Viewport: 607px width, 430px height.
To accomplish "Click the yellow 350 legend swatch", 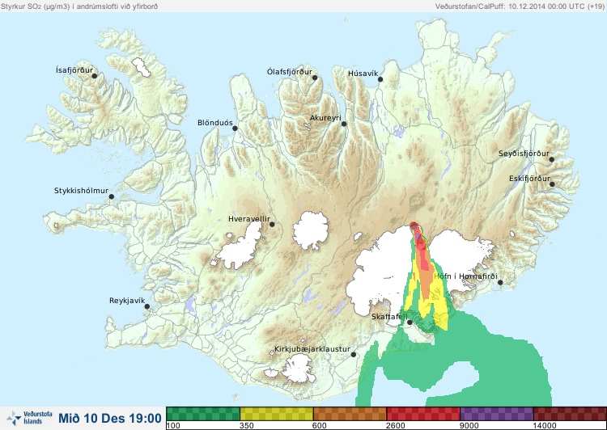I will pos(277,414).
